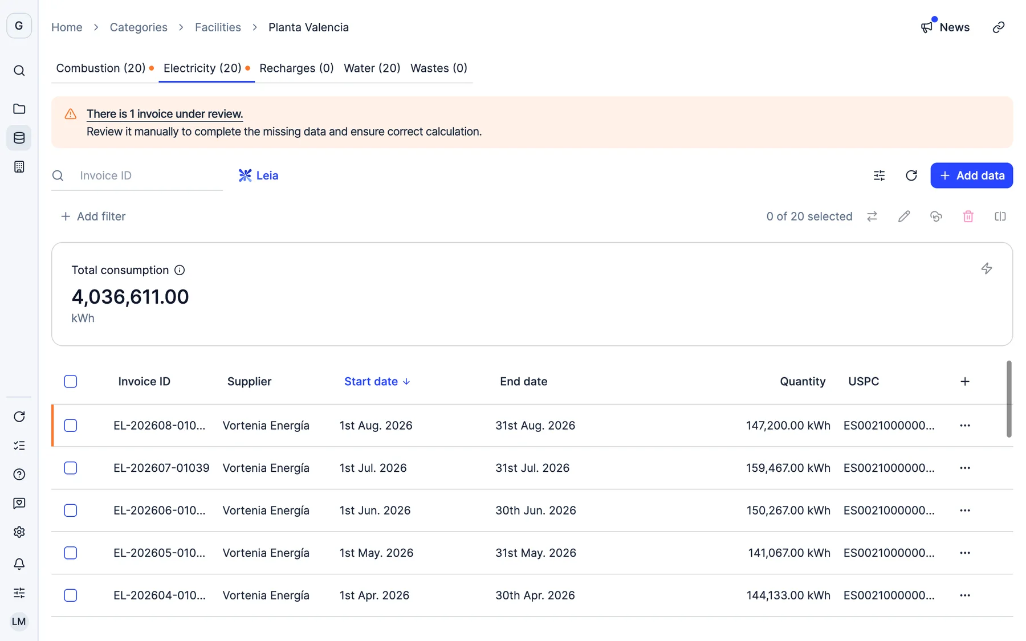
Task: Open row menu for 150,267.00 kWh invoice
Action: [964, 511]
